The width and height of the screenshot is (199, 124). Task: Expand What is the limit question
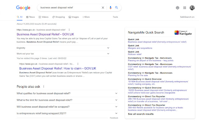(67, 100)
